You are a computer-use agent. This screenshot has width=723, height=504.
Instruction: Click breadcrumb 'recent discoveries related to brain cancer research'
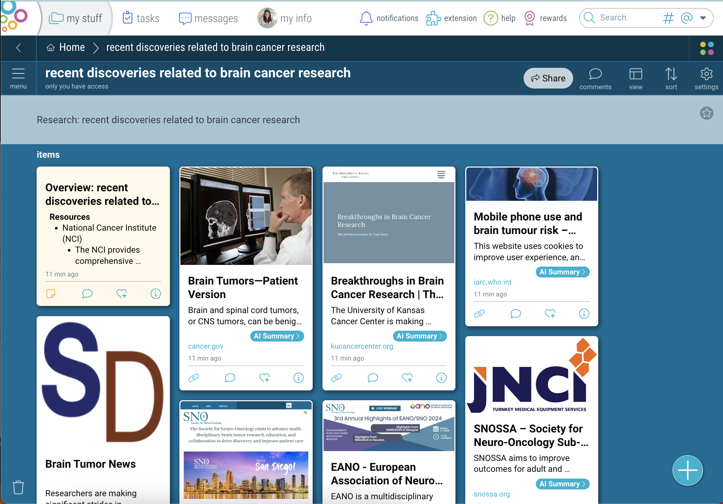215,47
